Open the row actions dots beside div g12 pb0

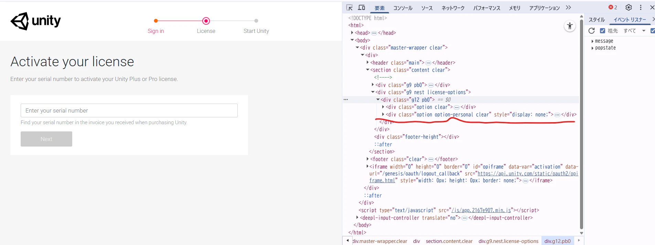tap(346, 100)
